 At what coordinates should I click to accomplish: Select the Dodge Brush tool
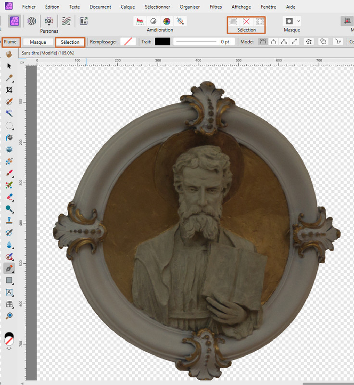pos(9,209)
